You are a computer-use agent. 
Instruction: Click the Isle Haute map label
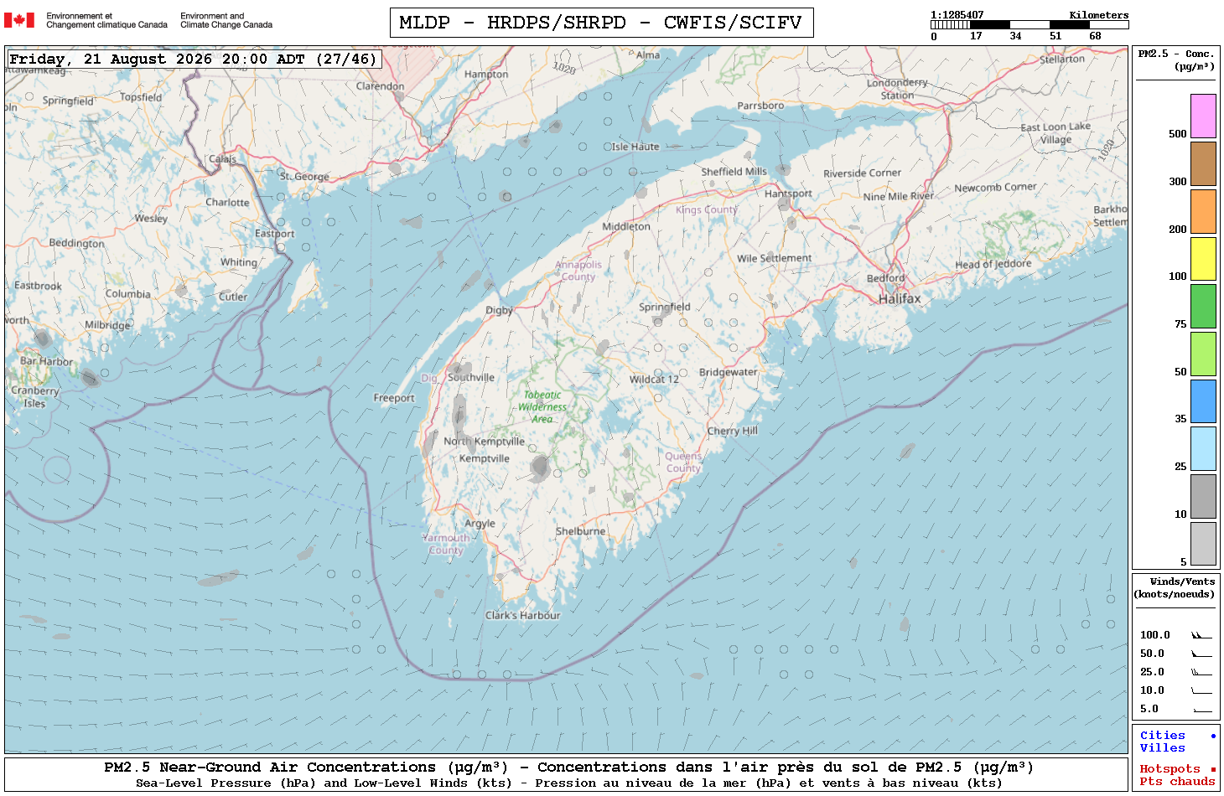(635, 147)
